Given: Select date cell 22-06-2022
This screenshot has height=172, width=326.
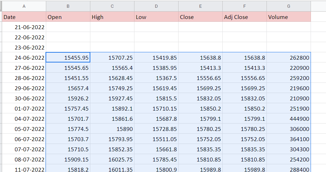Looking at the screenshot, I should click(x=24, y=37).
